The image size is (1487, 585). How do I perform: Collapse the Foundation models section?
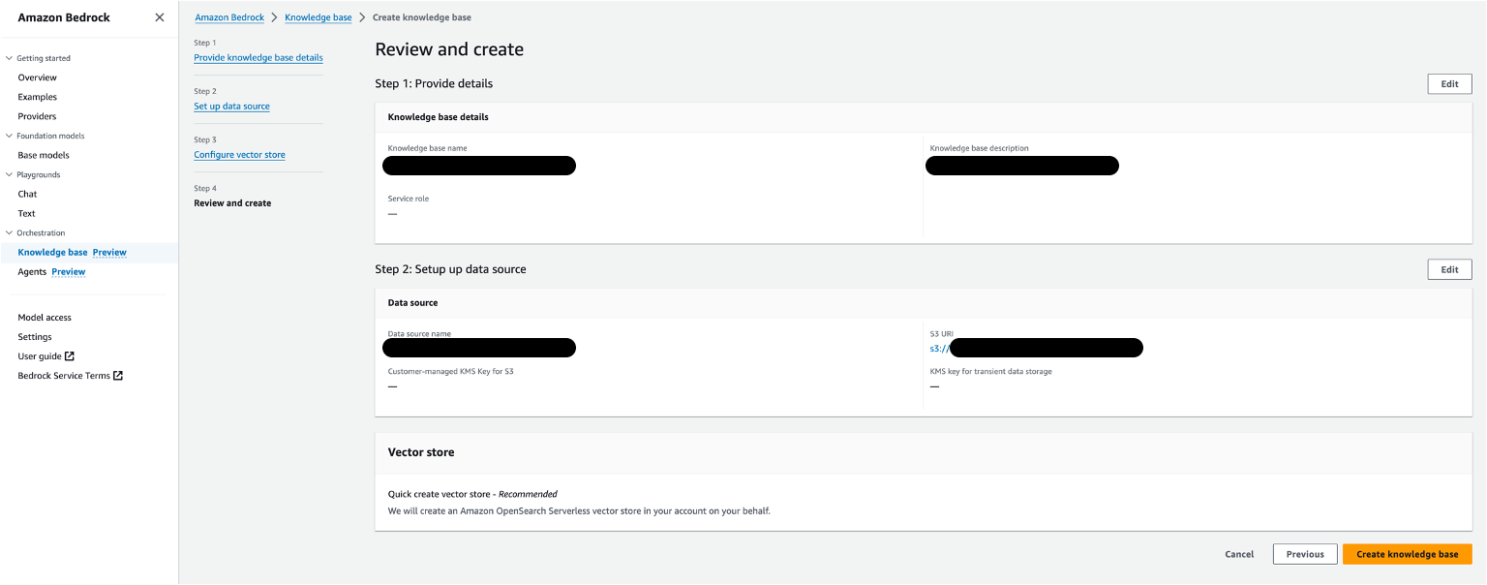click(x=10, y=136)
